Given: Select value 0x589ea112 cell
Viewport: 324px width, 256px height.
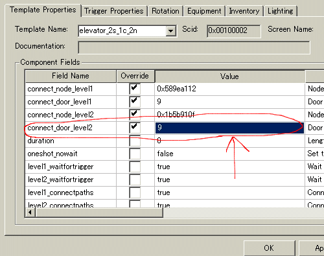Looking at the screenshot, I should pyautogui.click(x=229, y=89).
